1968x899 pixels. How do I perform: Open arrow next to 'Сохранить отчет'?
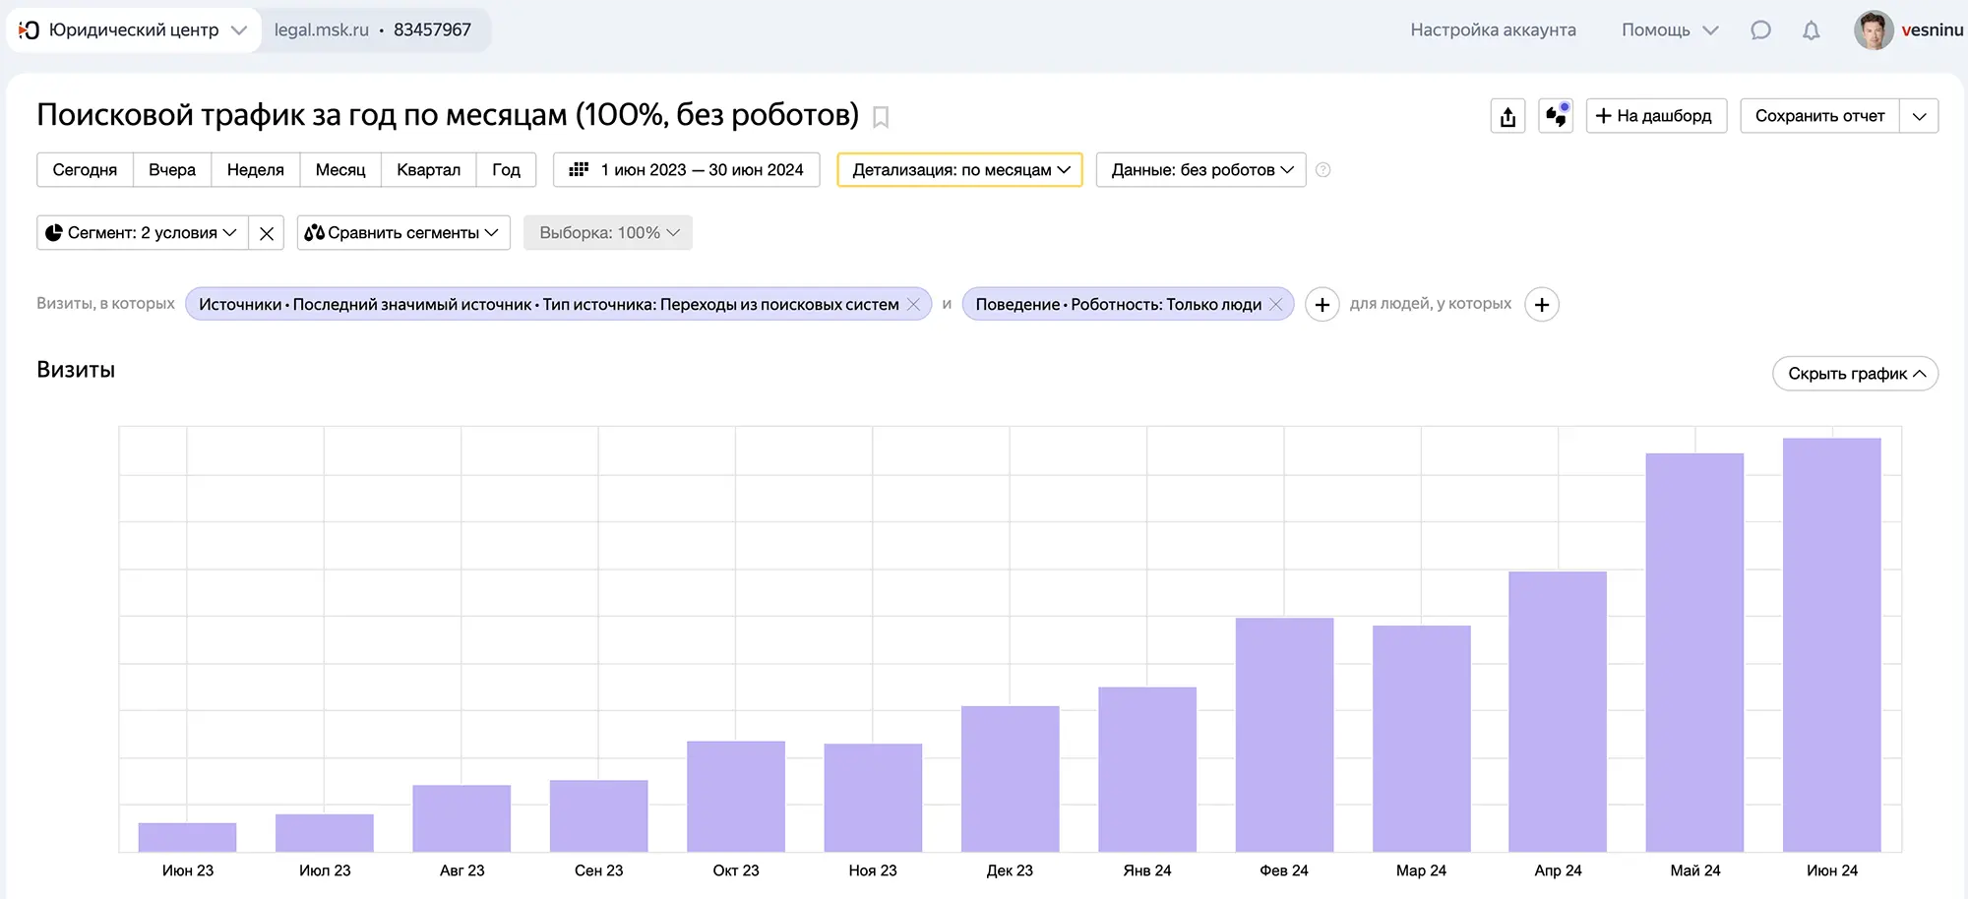pyautogui.click(x=1919, y=116)
